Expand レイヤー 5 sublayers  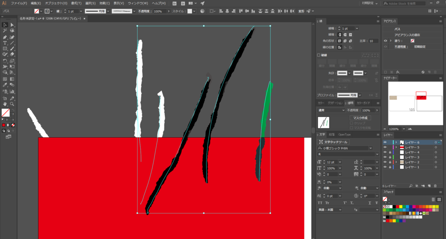point(396,148)
